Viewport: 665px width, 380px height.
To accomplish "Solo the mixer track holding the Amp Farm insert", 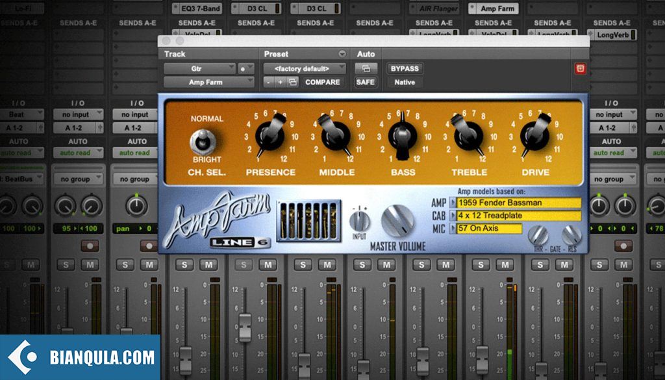I will 481,265.
